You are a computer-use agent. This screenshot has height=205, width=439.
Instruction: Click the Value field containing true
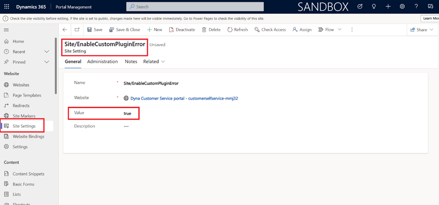(x=127, y=113)
